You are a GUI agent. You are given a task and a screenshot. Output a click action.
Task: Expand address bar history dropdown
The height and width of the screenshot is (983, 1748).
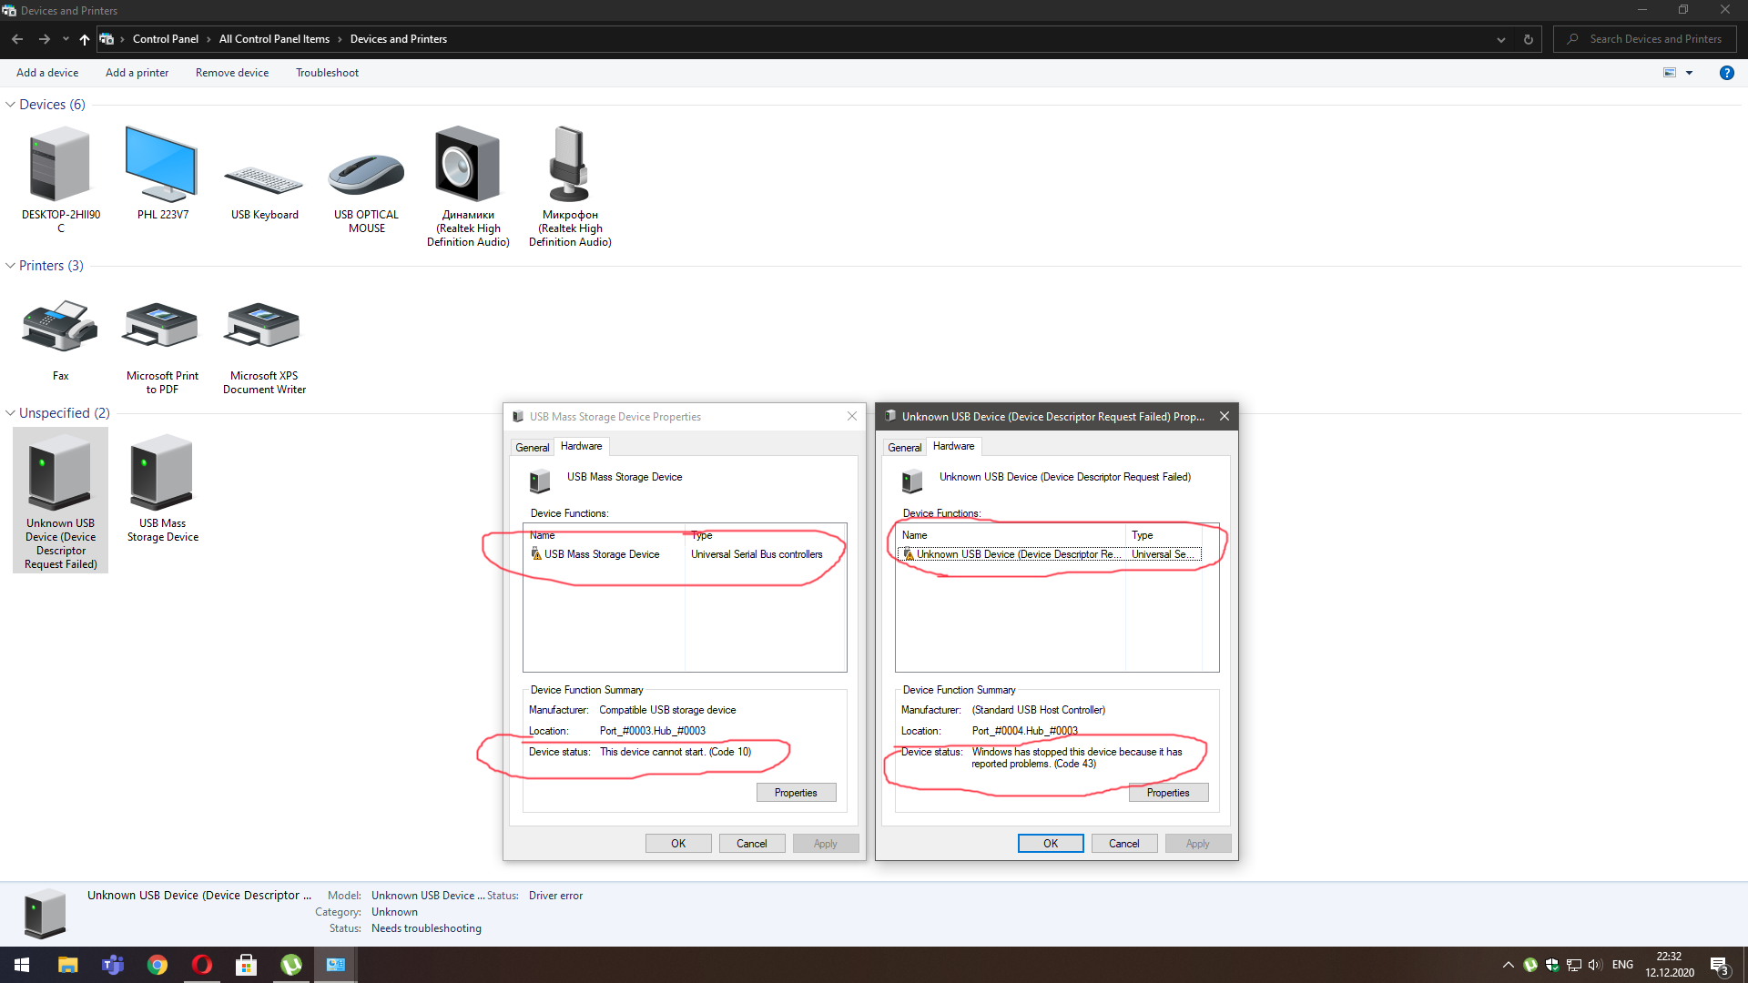click(1500, 39)
